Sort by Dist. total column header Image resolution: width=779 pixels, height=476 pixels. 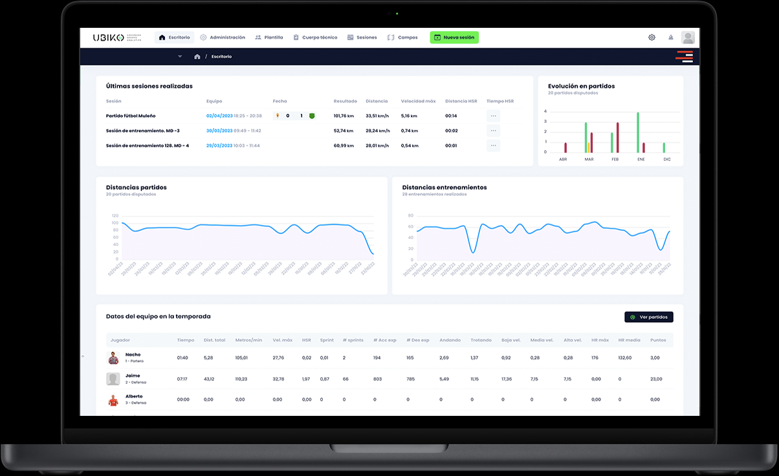(x=214, y=340)
